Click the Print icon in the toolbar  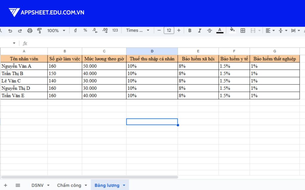point(29,30)
